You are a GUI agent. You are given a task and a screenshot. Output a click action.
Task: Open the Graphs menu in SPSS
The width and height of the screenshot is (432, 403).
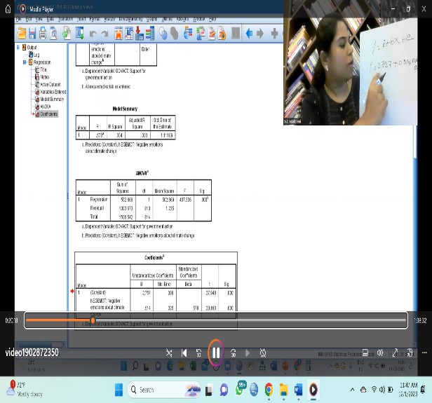tap(151, 19)
